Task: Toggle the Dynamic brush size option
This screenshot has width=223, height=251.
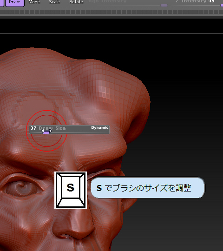Action: pos(100,127)
